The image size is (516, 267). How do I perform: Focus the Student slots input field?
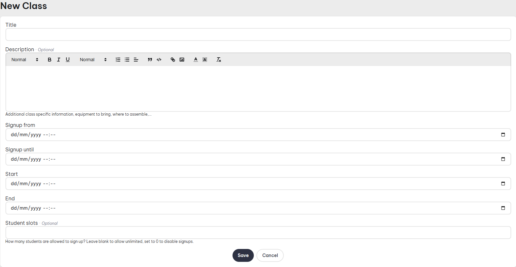tap(258, 233)
